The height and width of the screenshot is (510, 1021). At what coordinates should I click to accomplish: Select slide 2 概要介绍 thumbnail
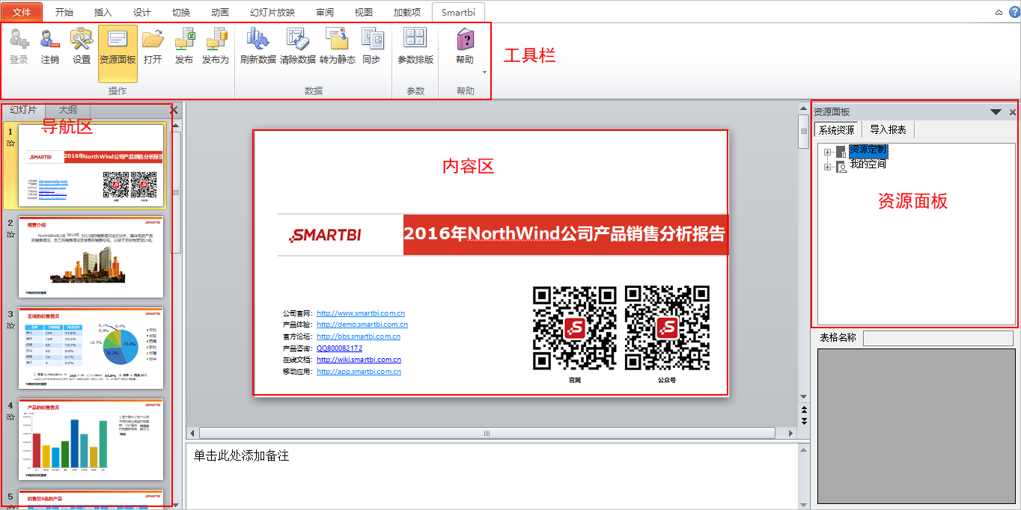pos(91,256)
